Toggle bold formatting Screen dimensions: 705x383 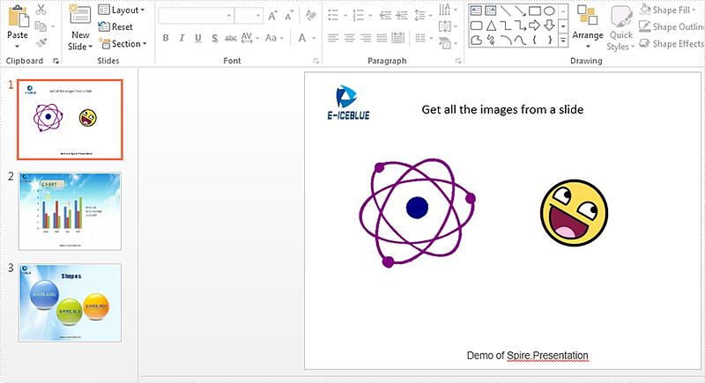[166, 38]
